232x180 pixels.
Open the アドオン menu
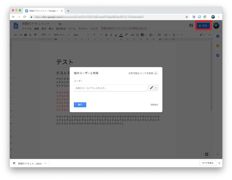pyautogui.click(x=83, y=29)
